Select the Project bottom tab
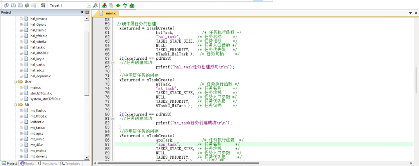419x166 pixels. 10,163
